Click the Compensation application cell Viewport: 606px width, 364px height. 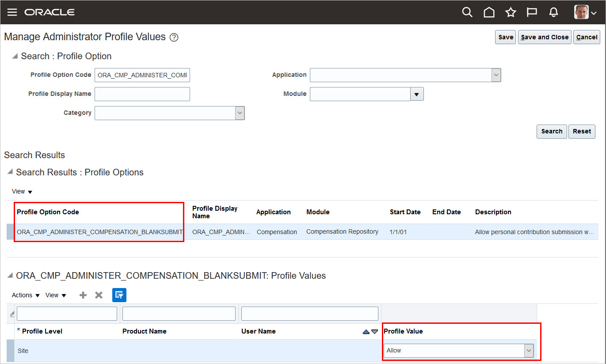277,232
